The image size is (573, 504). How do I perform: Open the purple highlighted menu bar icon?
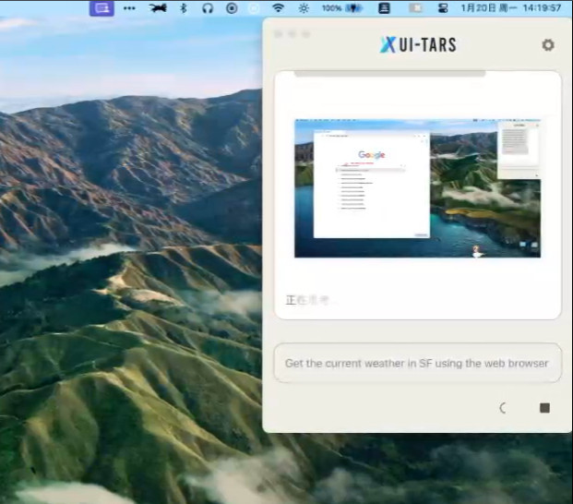pyautogui.click(x=101, y=8)
